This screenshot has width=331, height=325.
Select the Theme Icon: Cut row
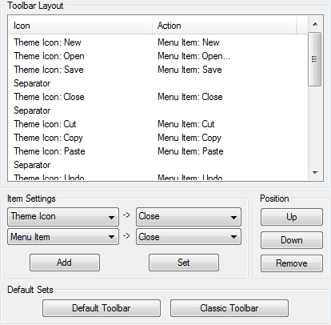point(158,124)
